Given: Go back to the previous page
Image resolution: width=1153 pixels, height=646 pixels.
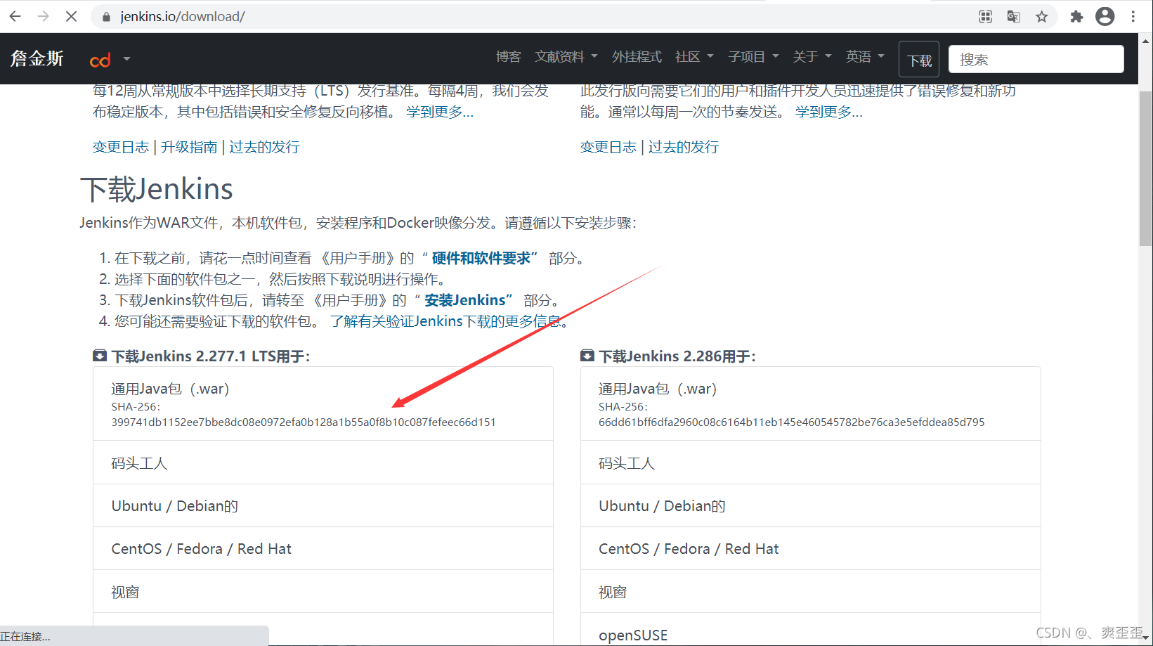Looking at the screenshot, I should (15, 16).
